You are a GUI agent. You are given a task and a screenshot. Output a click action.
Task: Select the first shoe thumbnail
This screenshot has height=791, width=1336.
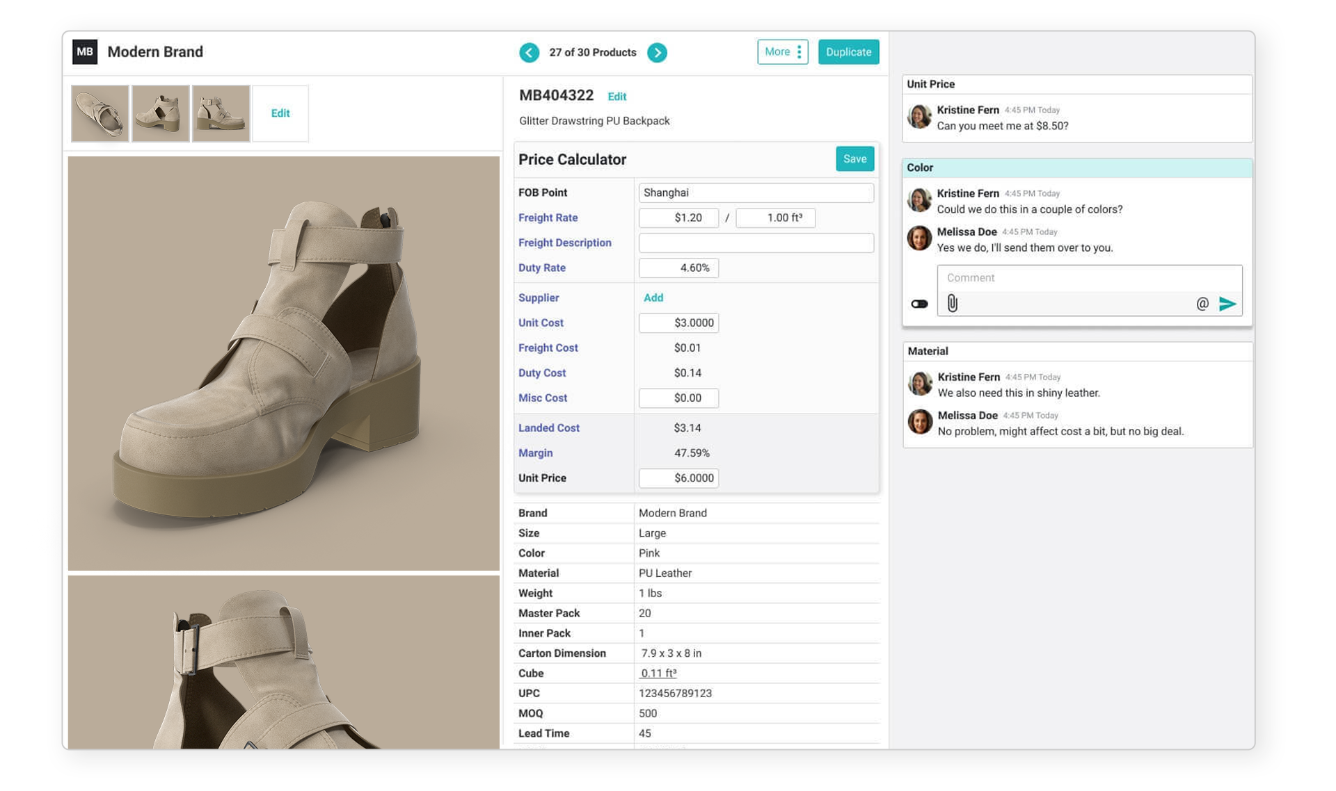(x=100, y=113)
